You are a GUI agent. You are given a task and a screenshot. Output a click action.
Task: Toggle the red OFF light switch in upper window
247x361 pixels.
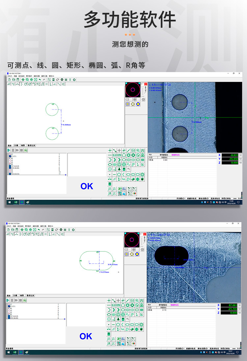click(x=145, y=85)
